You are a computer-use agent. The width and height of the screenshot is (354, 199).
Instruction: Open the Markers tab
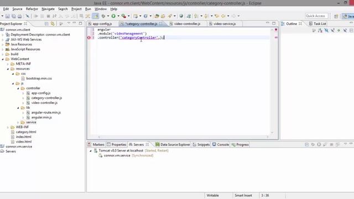96,145
